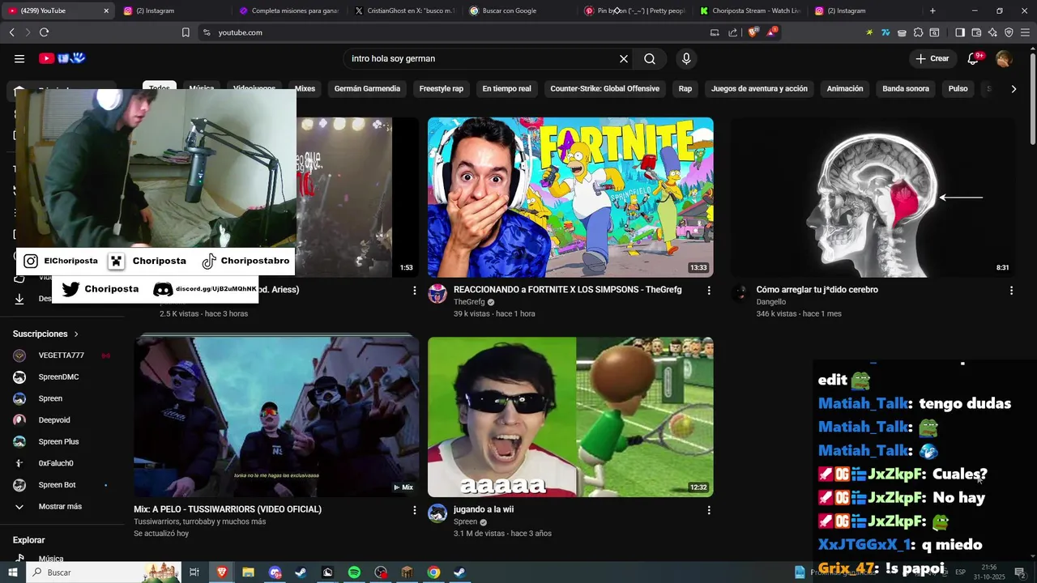Screen dimensions: 1037x583
Task: Select the En tiempo real filter chip
Action: pos(507,89)
